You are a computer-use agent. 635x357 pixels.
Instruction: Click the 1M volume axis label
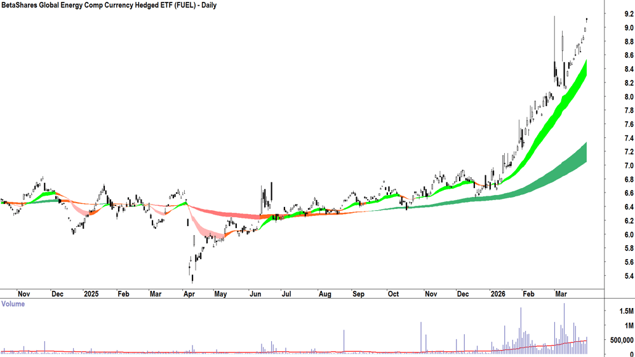click(629, 326)
